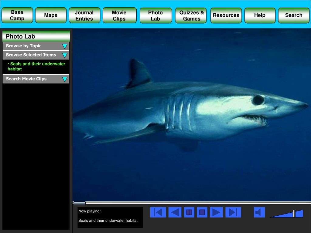Expand the Search Movie Clips arrow
The height and width of the screenshot is (233, 311).
click(65, 79)
